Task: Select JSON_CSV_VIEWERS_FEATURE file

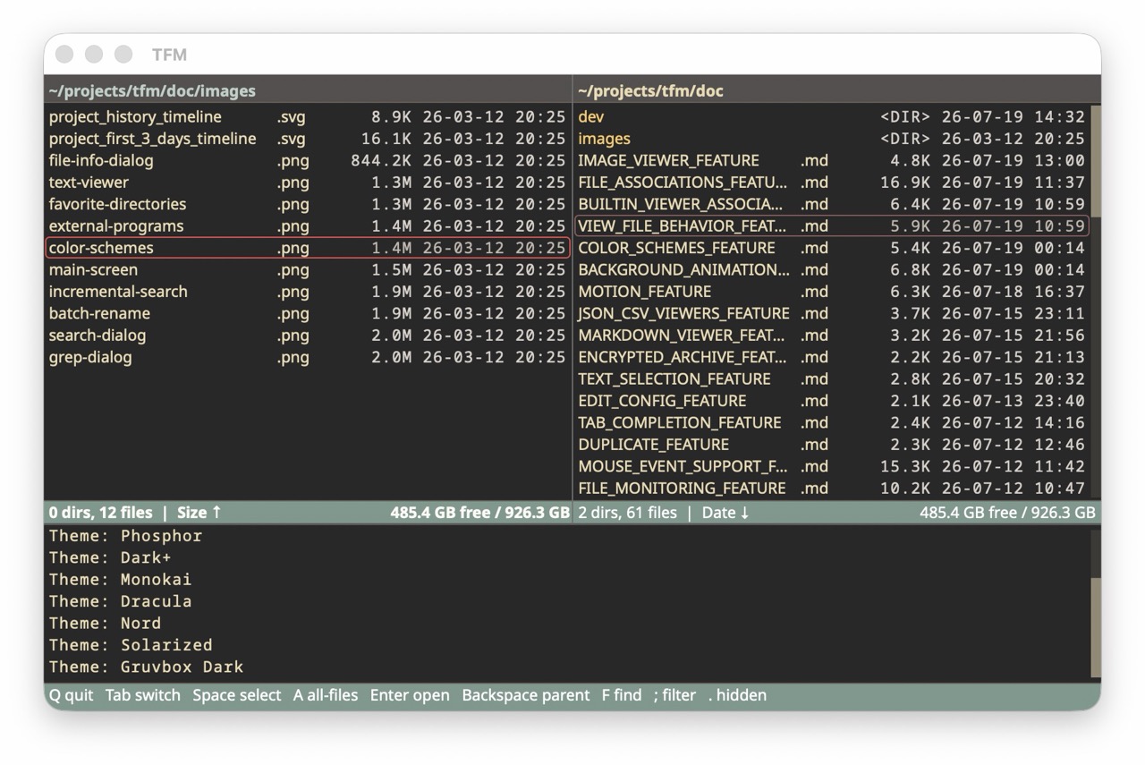Action: [x=832, y=313]
